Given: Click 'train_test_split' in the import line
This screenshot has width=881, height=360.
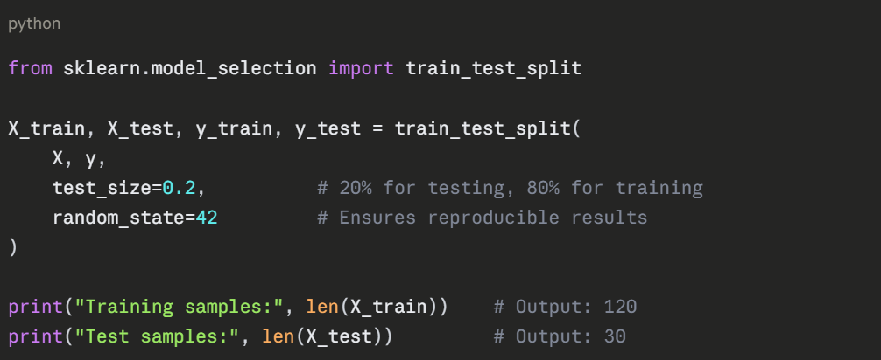Looking at the screenshot, I should (493, 68).
